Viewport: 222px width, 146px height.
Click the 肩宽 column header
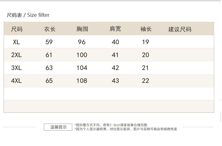point(115,29)
